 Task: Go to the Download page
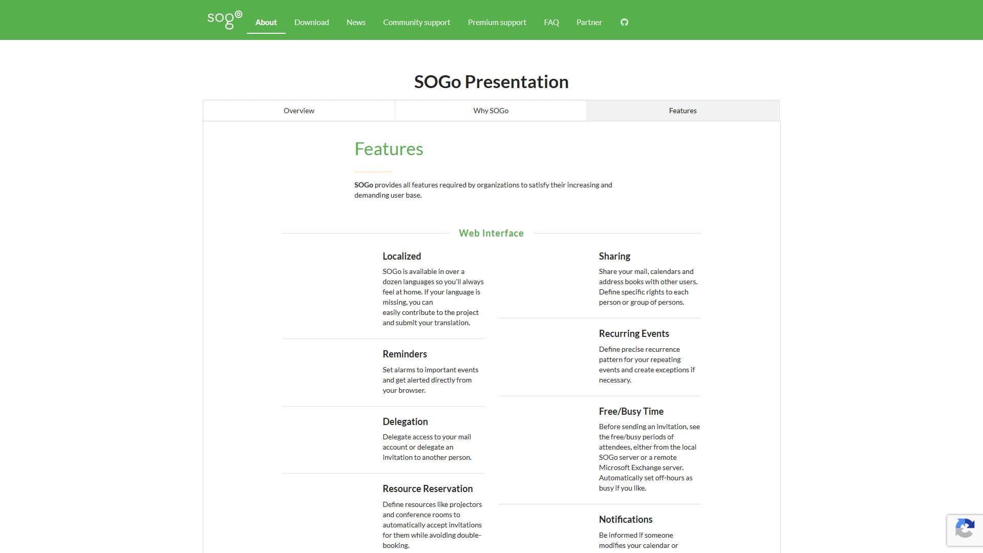point(312,22)
